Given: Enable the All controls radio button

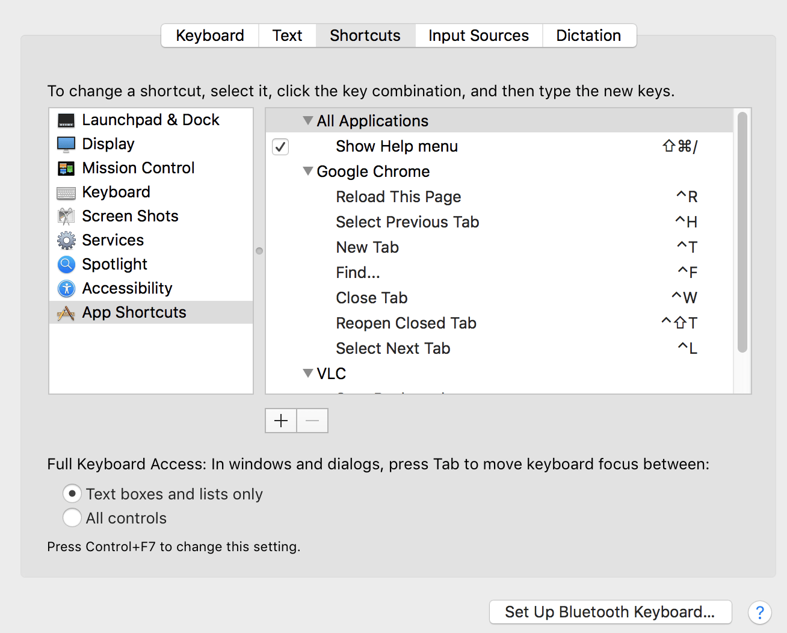Looking at the screenshot, I should tap(72, 518).
